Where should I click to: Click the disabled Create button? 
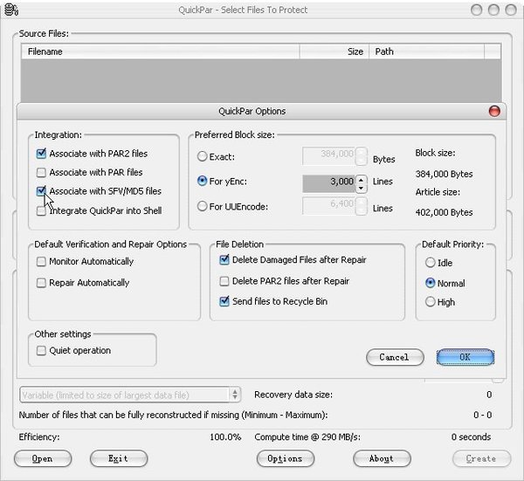[x=481, y=458]
